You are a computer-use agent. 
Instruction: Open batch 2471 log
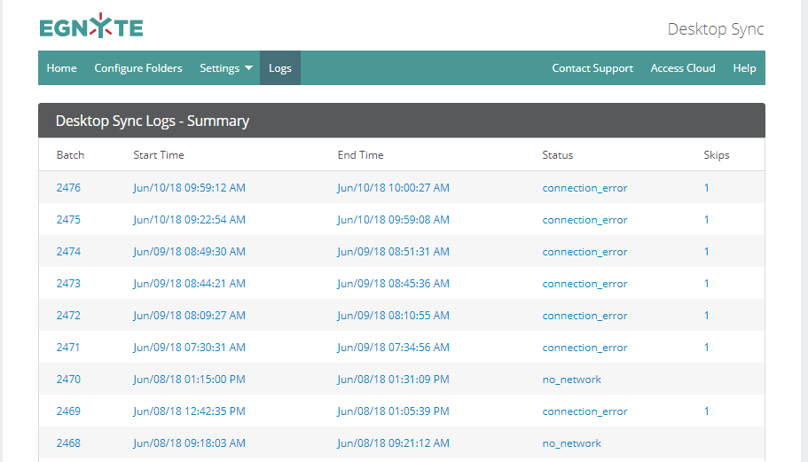pos(68,347)
